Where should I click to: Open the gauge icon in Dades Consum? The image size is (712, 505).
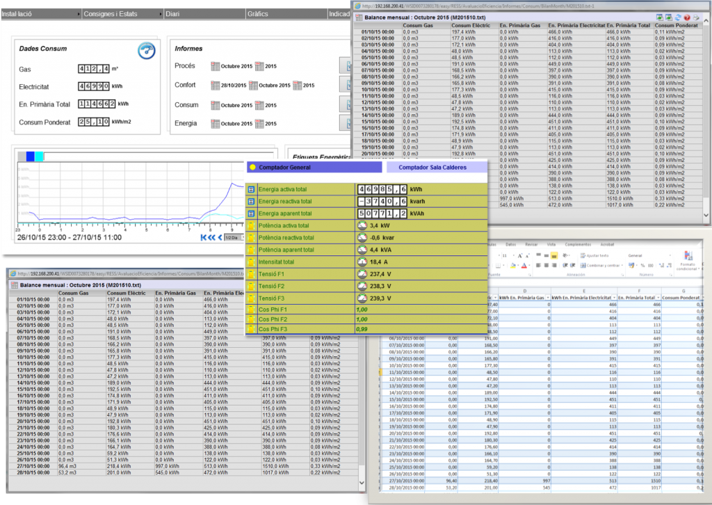[x=146, y=50]
